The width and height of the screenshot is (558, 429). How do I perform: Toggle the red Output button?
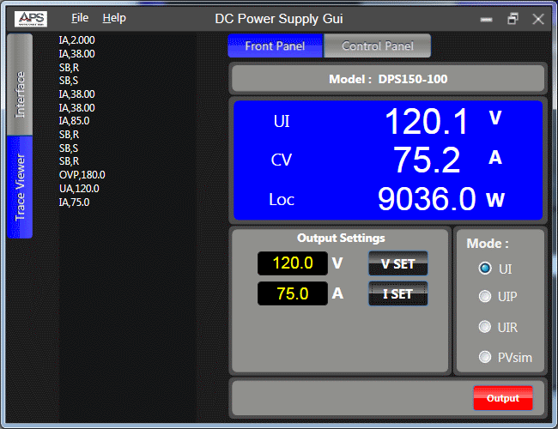(x=502, y=398)
